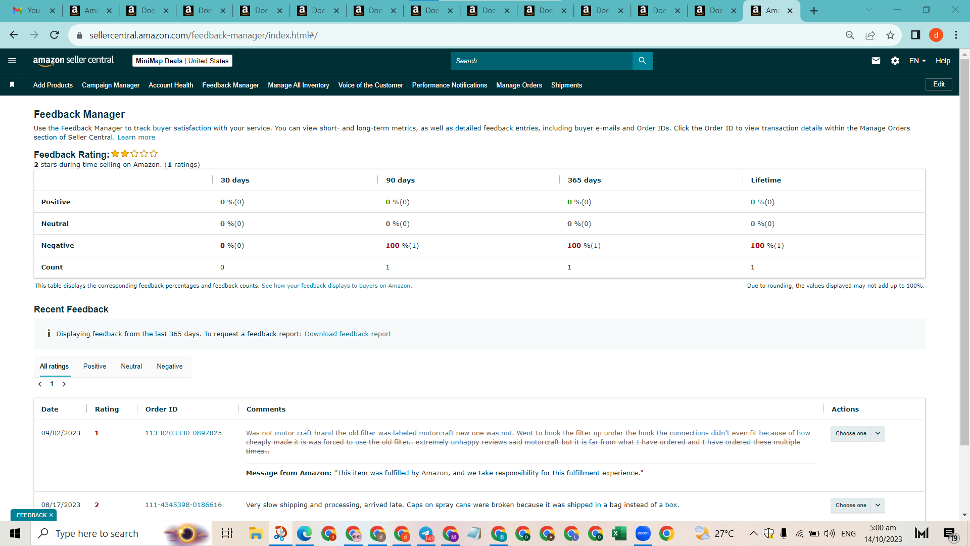Screen dimensions: 970x546
Task: Open the Windows Start menu
Action: tap(15, 533)
